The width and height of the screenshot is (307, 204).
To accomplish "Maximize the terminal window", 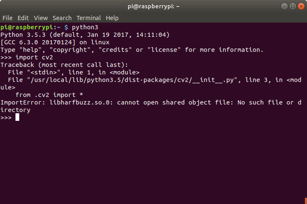I will click(x=293, y=6).
